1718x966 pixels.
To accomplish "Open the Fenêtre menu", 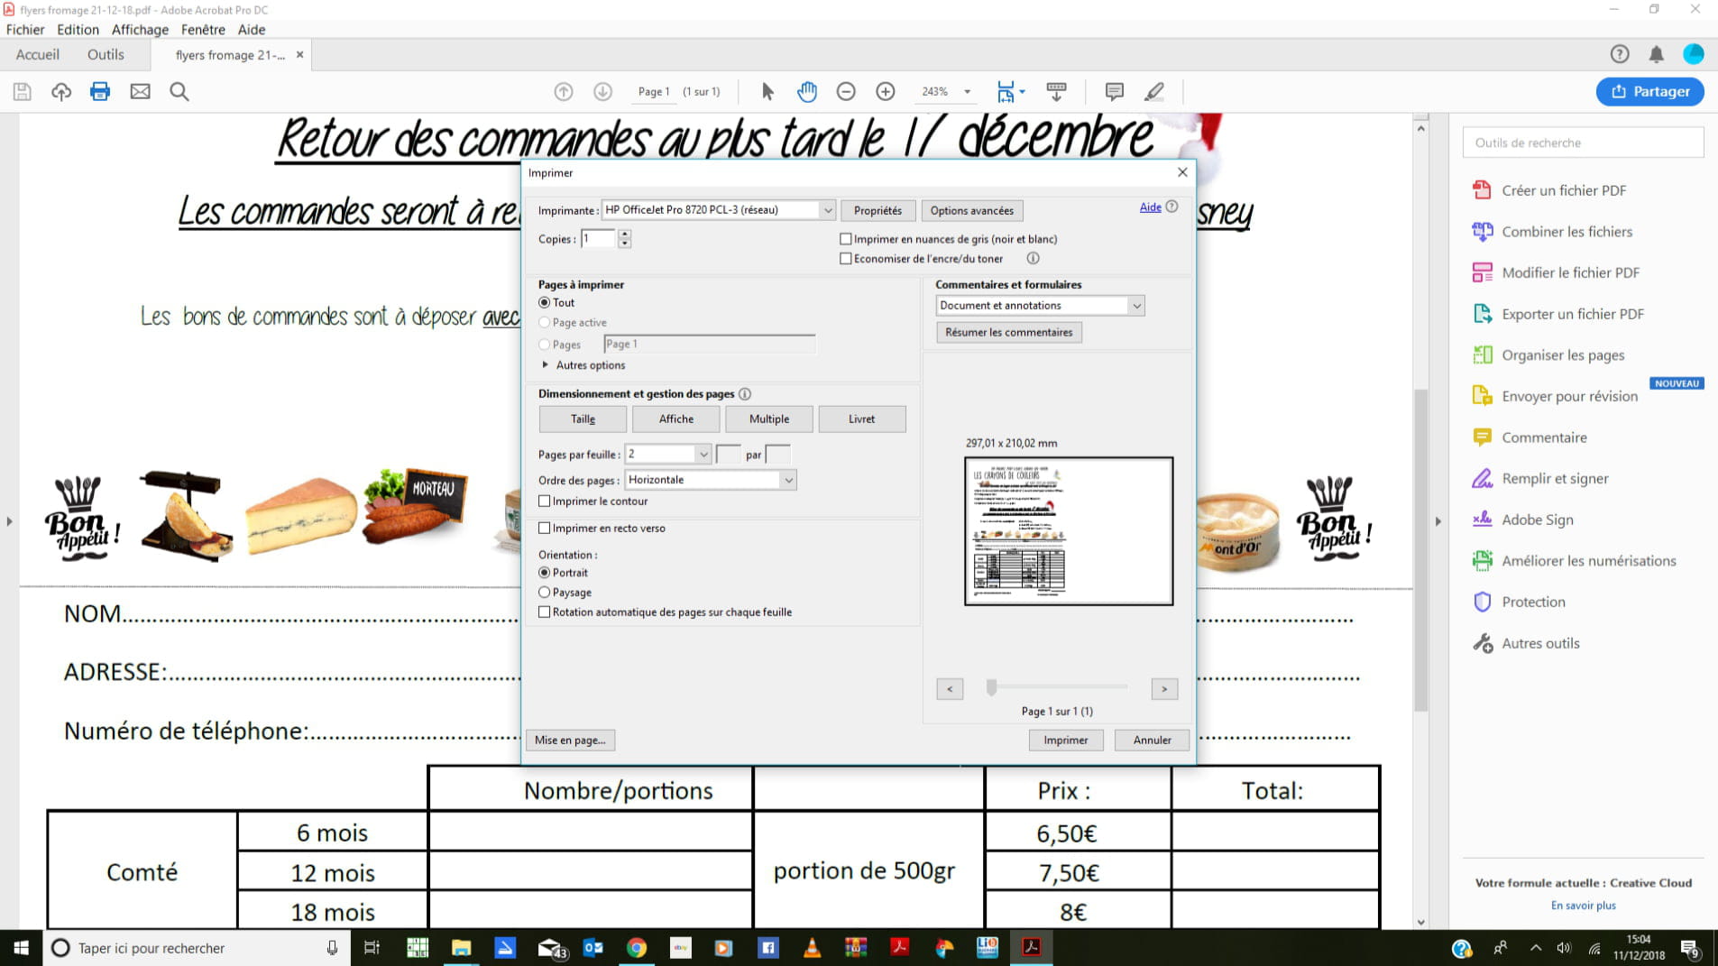I will 203,30.
